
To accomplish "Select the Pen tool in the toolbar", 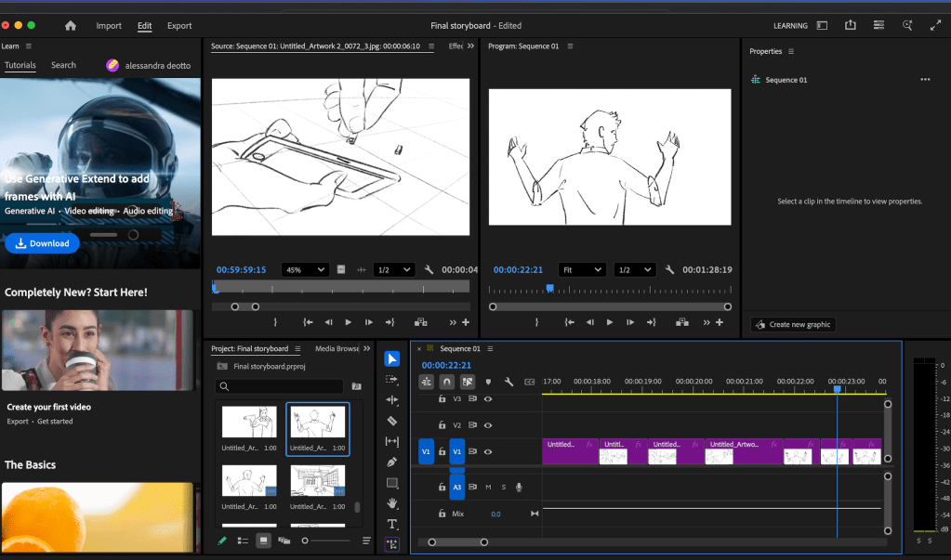I will coord(392,462).
